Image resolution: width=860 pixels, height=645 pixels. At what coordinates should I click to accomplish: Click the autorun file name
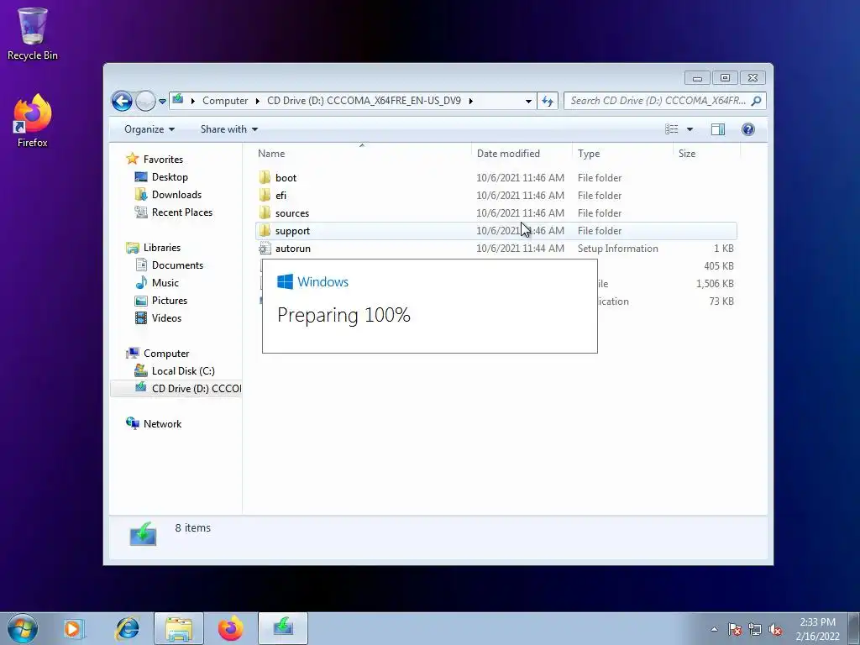tap(293, 249)
